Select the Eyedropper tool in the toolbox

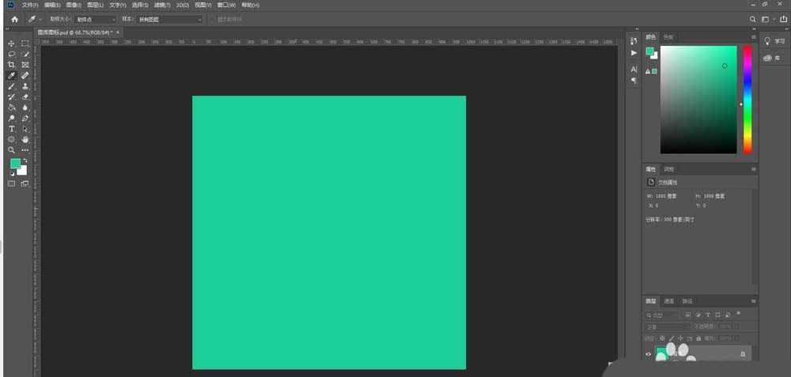pos(12,76)
